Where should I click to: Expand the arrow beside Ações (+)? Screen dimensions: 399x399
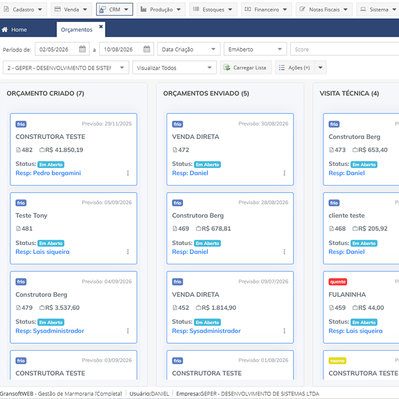(x=320, y=68)
